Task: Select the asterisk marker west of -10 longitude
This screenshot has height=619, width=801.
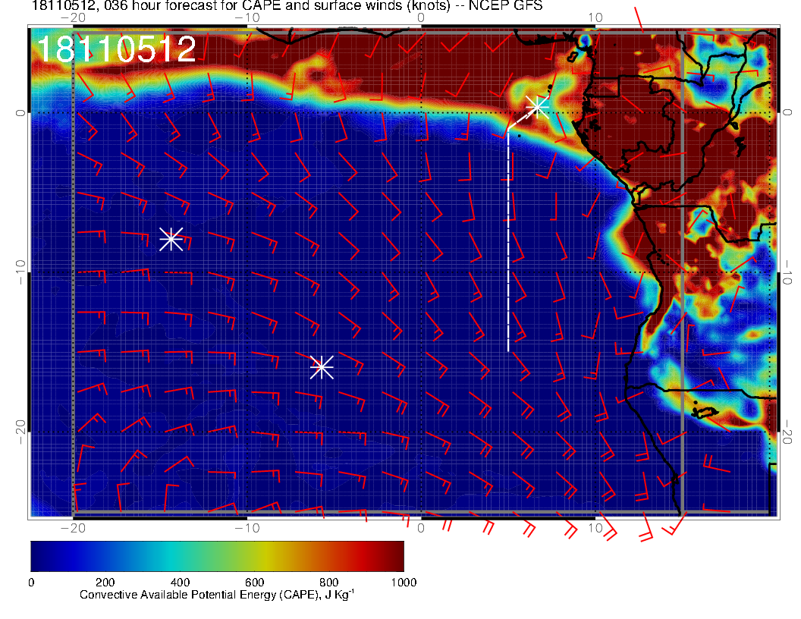Action: [171, 238]
